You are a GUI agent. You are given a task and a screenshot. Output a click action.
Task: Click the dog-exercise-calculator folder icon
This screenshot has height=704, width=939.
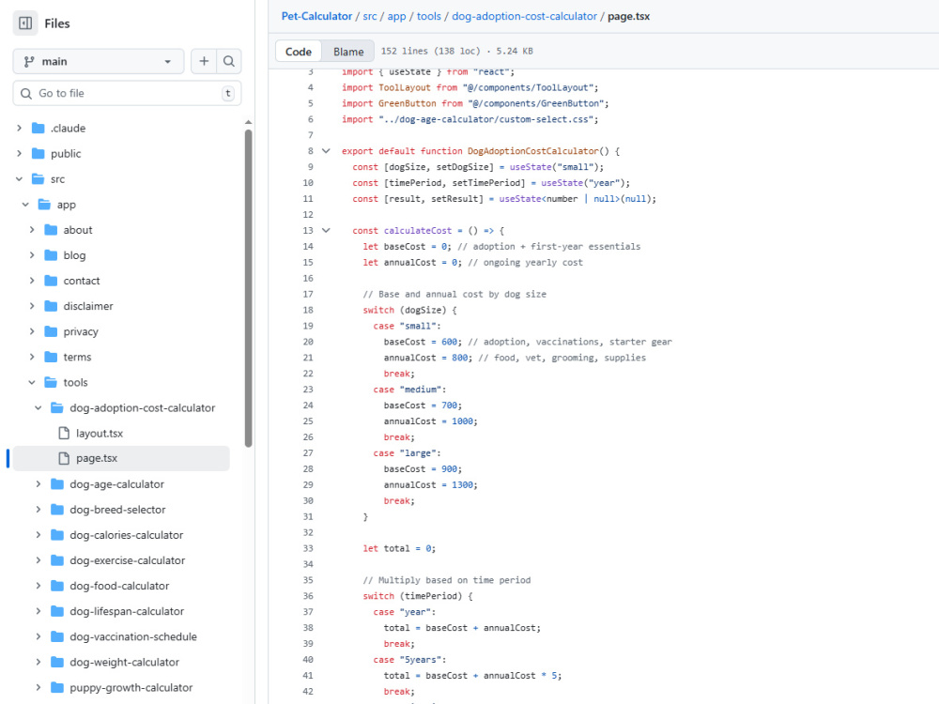point(57,560)
